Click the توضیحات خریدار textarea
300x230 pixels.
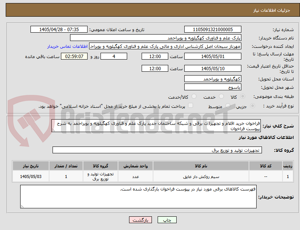[x=138, y=197]
